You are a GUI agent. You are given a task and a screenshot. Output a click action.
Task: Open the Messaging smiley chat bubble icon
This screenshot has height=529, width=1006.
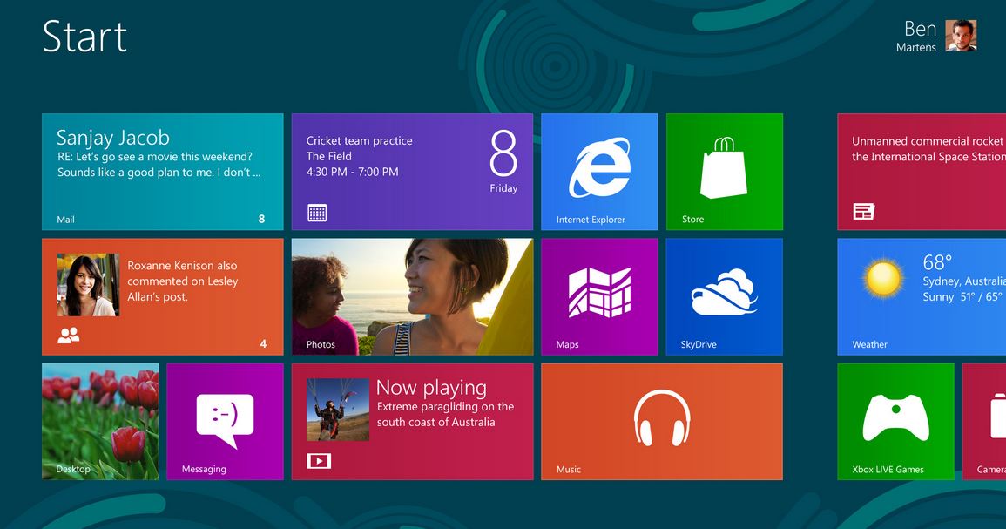tap(225, 421)
